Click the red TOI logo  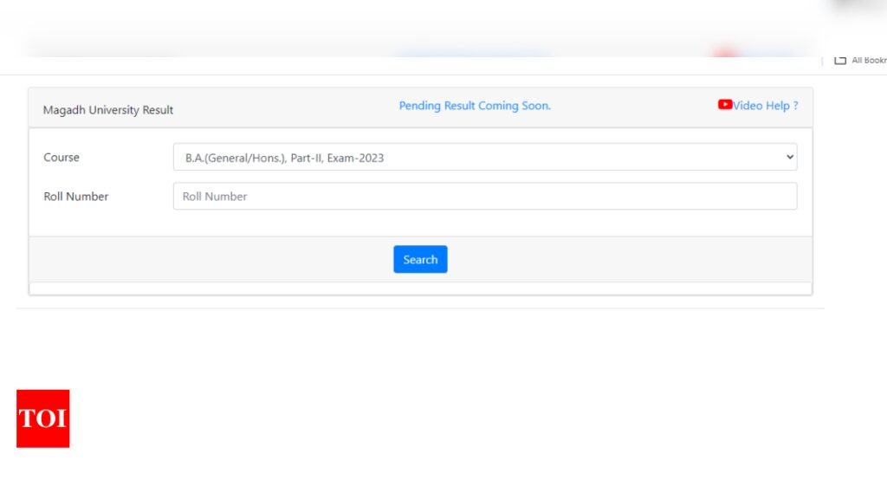click(43, 418)
